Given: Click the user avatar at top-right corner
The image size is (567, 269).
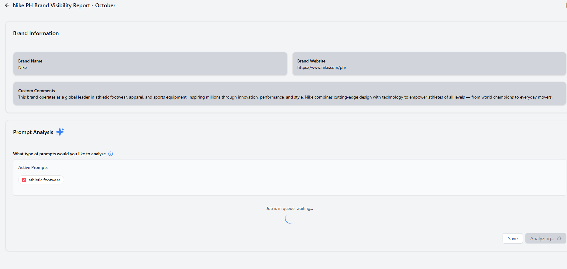Looking at the screenshot, I should (566, 5).
